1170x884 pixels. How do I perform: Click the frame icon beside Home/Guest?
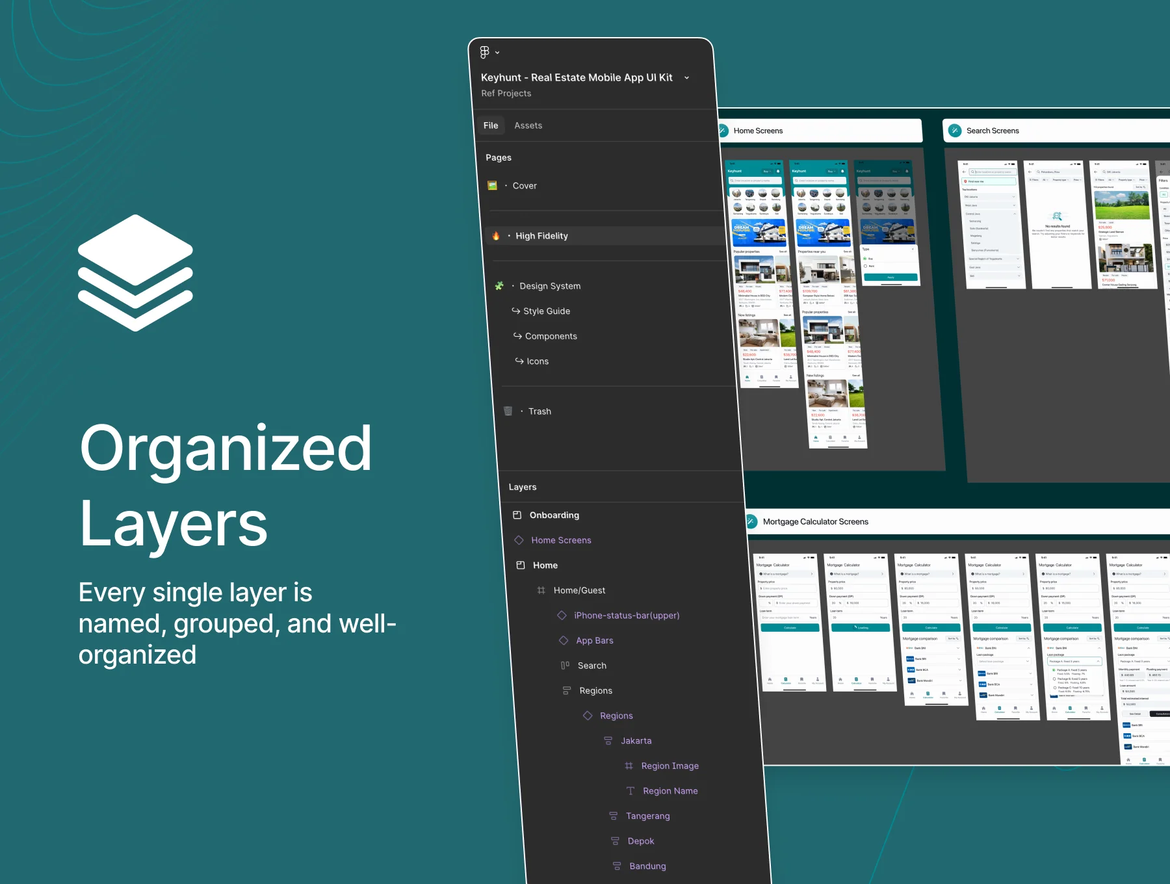click(x=541, y=590)
